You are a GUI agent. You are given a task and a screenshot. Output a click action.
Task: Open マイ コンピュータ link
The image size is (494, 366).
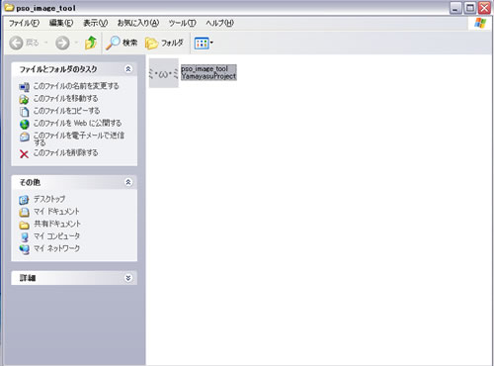coord(56,236)
